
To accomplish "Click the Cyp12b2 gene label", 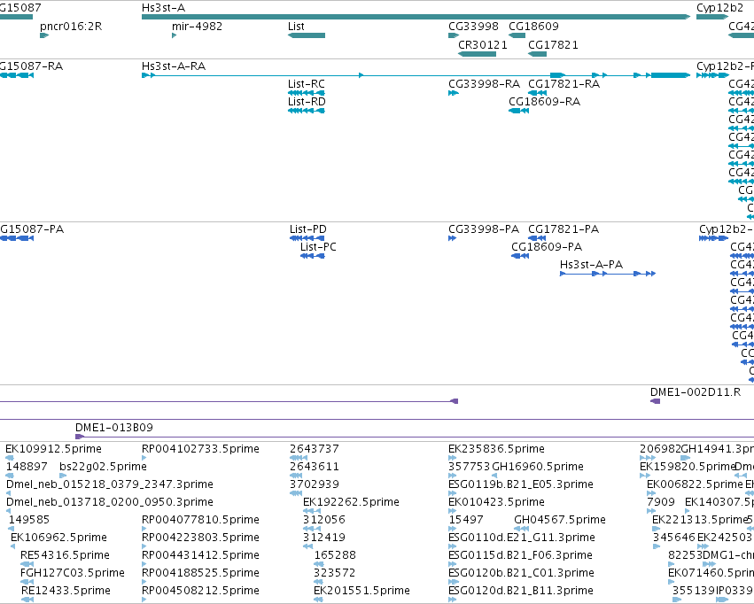I will [x=719, y=8].
